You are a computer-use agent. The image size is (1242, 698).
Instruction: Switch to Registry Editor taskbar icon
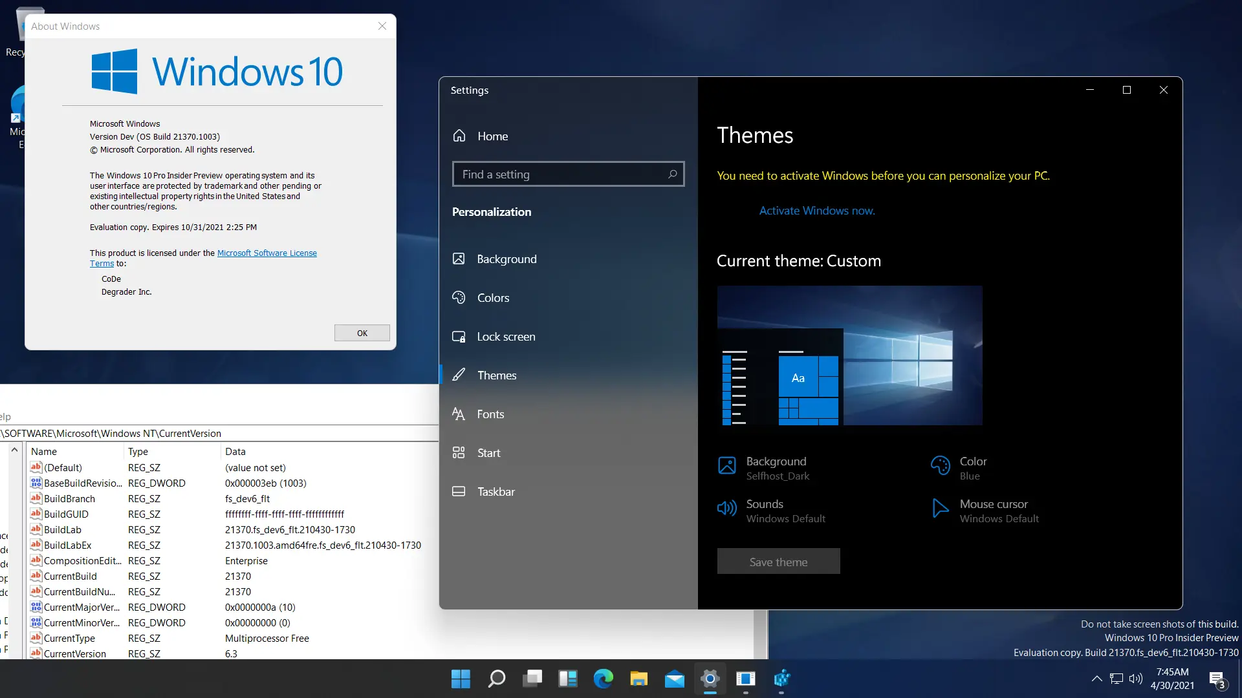(x=781, y=679)
